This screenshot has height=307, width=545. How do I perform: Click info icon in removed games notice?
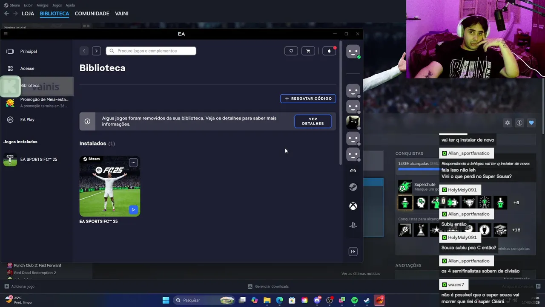(x=87, y=122)
